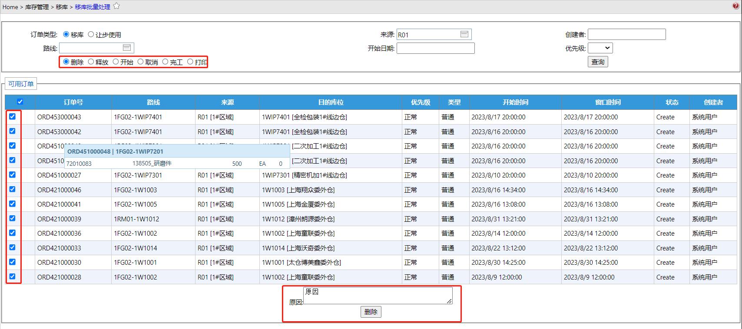742x329 pixels.
Task: Go to Home in the breadcrumb
Action: pyautogui.click(x=10, y=7)
